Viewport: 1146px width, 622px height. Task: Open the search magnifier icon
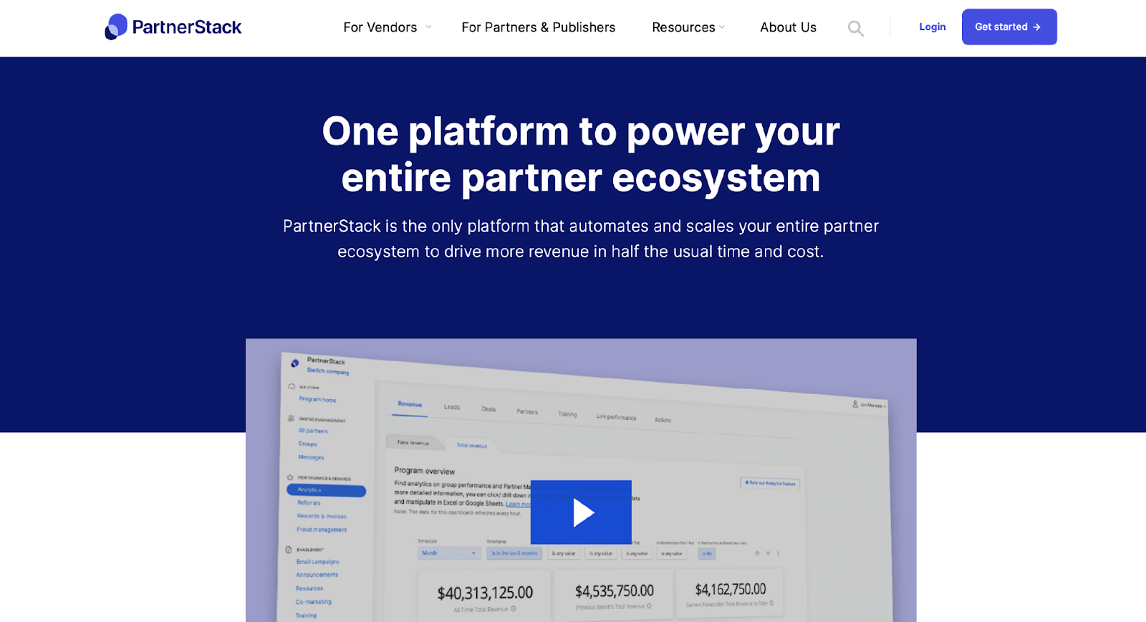(856, 28)
